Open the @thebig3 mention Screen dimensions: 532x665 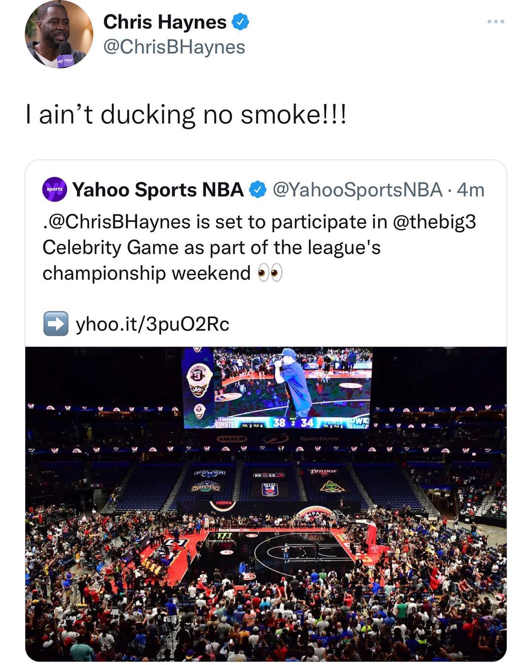(x=434, y=222)
